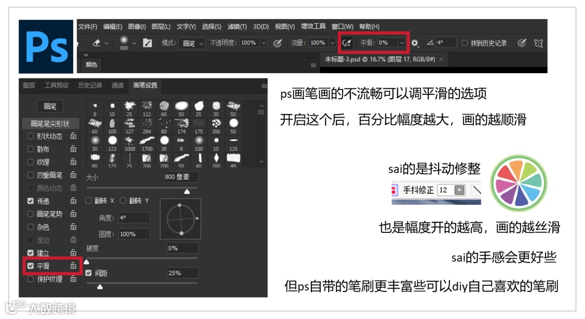Screen dimensions: 585x319
Task: Uncheck the 间距 checkbox
Action: (88, 273)
